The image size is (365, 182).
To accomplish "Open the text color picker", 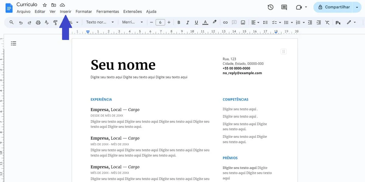I will [205, 22].
